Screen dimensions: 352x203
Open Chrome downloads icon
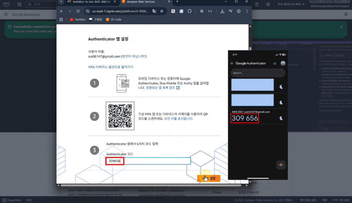pyautogui.click(x=222, y=11)
